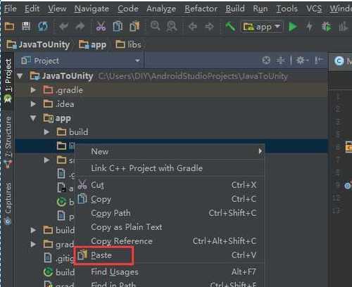The width and height of the screenshot is (352, 287).
Task: Expand the build folder under app
Action: click(46, 132)
